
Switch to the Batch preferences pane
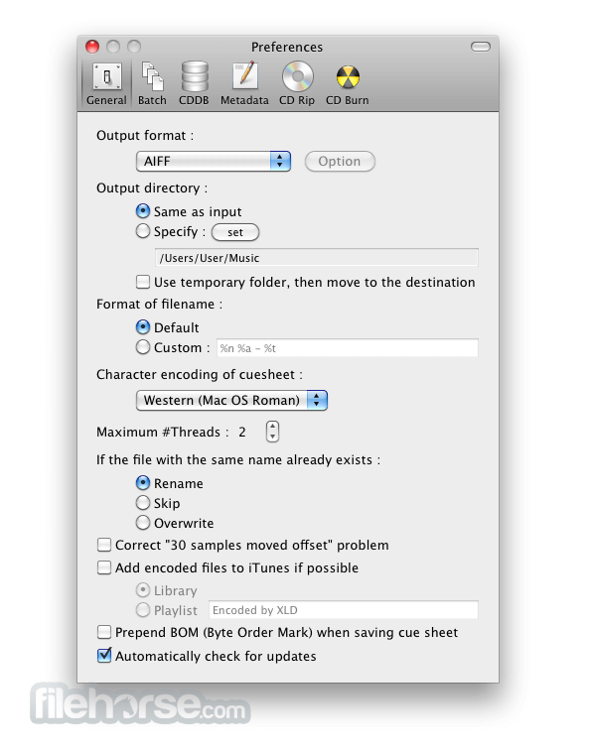tap(152, 83)
